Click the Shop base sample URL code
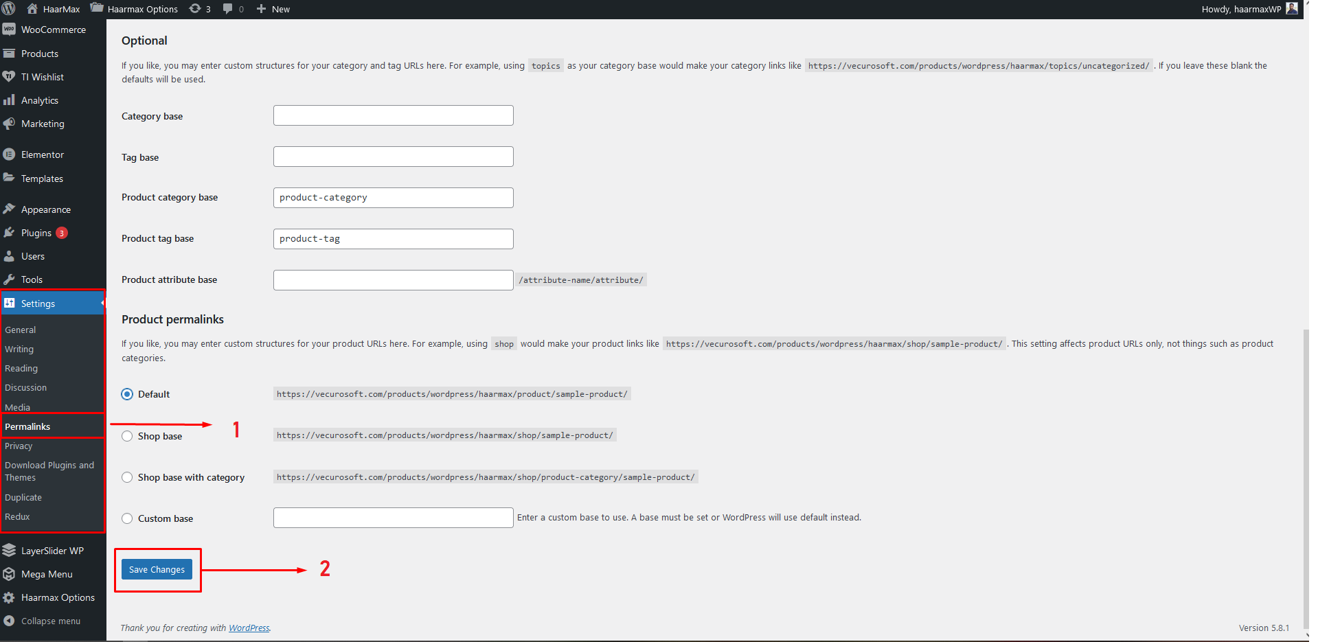Screen dimensions: 1318x642 (x=445, y=435)
